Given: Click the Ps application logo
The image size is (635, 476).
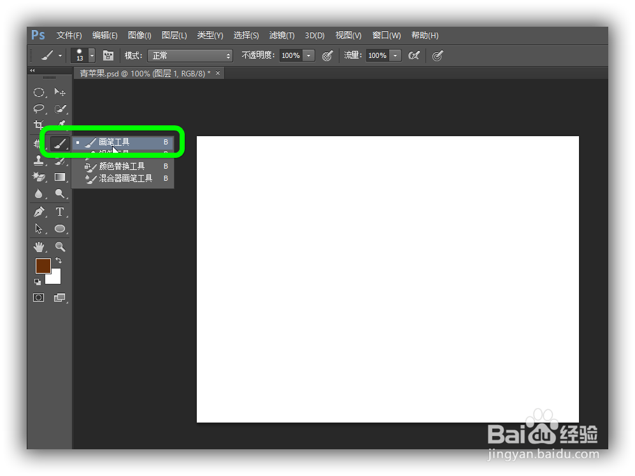Looking at the screenshot, I should pos(38,35).
